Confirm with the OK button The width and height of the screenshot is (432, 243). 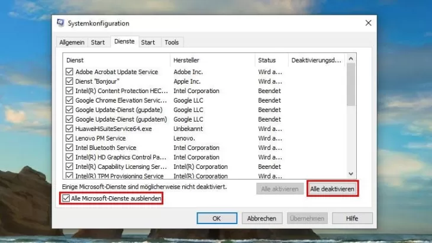(217, 218)
